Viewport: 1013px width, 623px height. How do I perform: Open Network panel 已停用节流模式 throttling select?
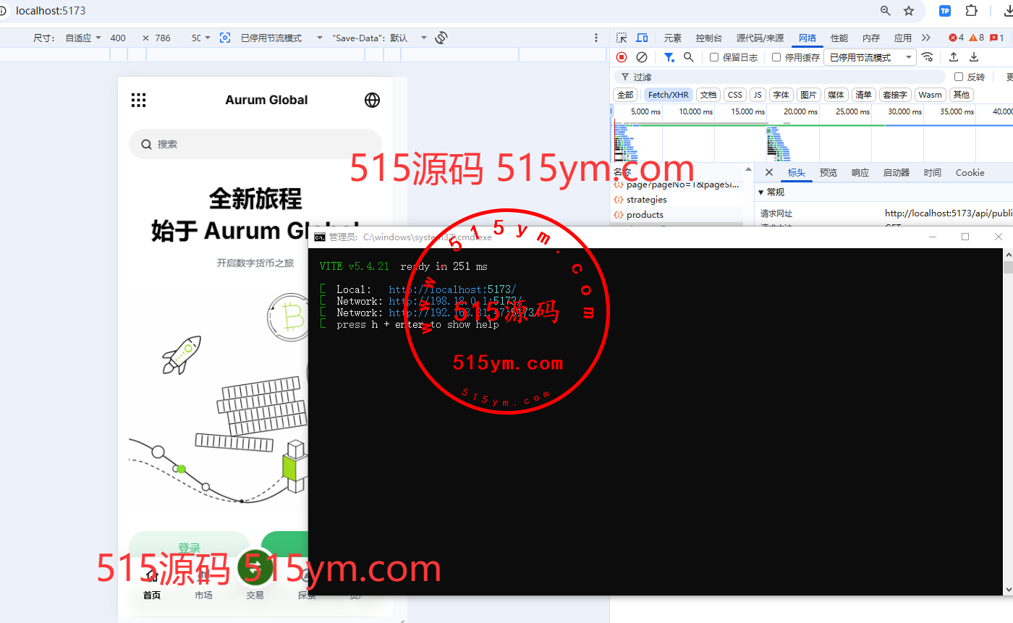(870, 57)
